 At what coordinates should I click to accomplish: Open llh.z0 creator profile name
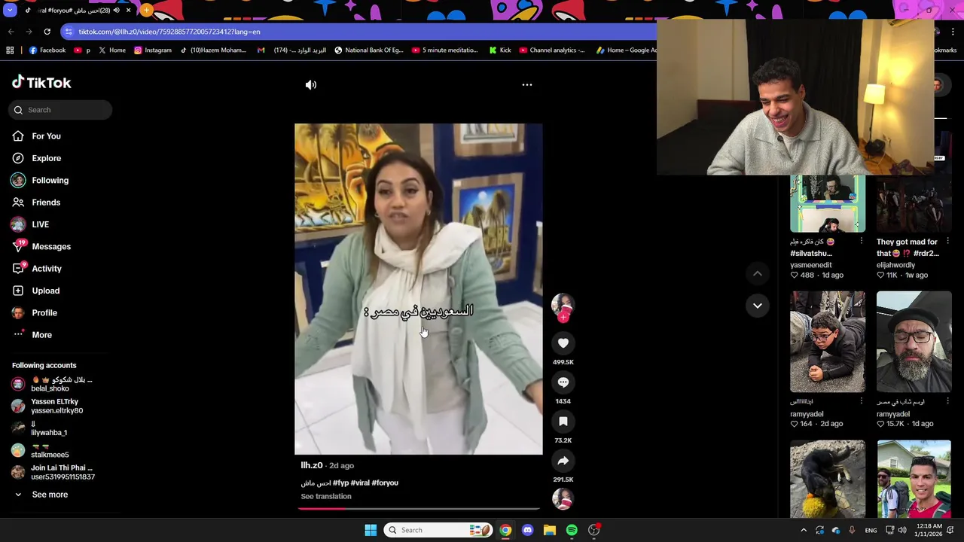[x=312, y=465]
